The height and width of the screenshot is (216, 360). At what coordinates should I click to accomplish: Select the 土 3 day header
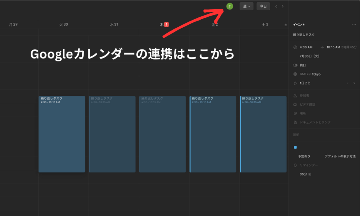265,24
